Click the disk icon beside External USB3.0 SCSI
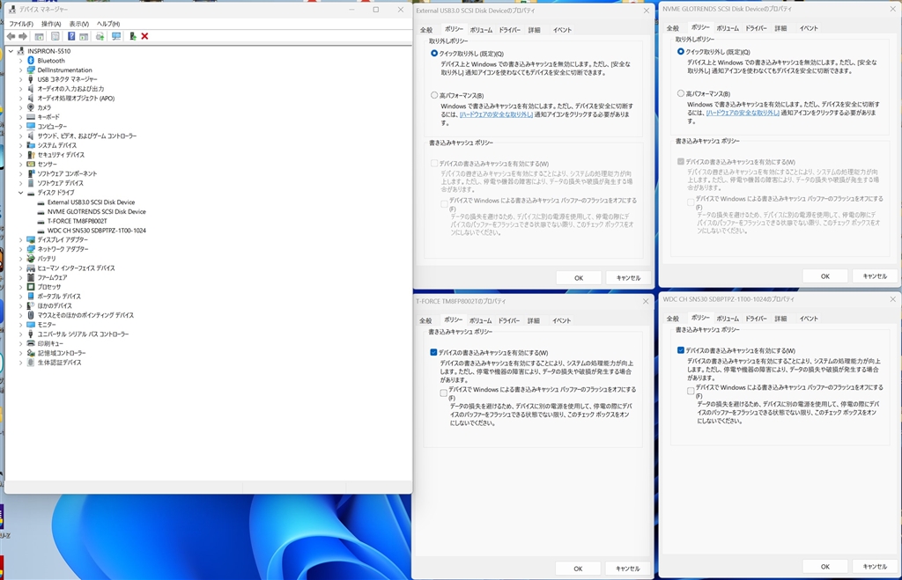Image resolution: width=902 pixels, height=580 pixels. tap(41, 202)
